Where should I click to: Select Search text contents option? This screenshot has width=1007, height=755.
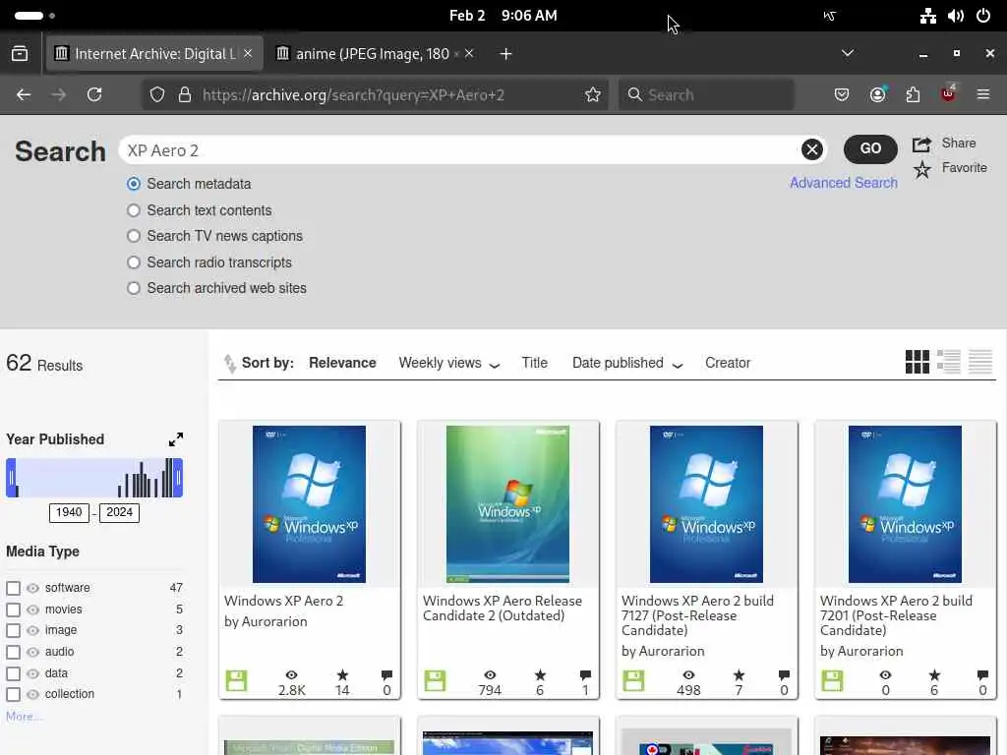click(x=134, y=210)
